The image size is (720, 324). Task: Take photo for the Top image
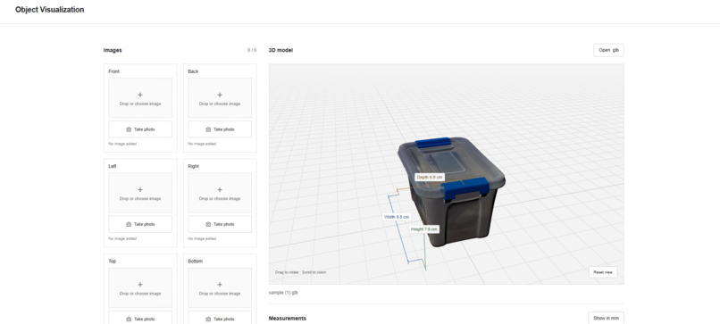coord(140,319)
